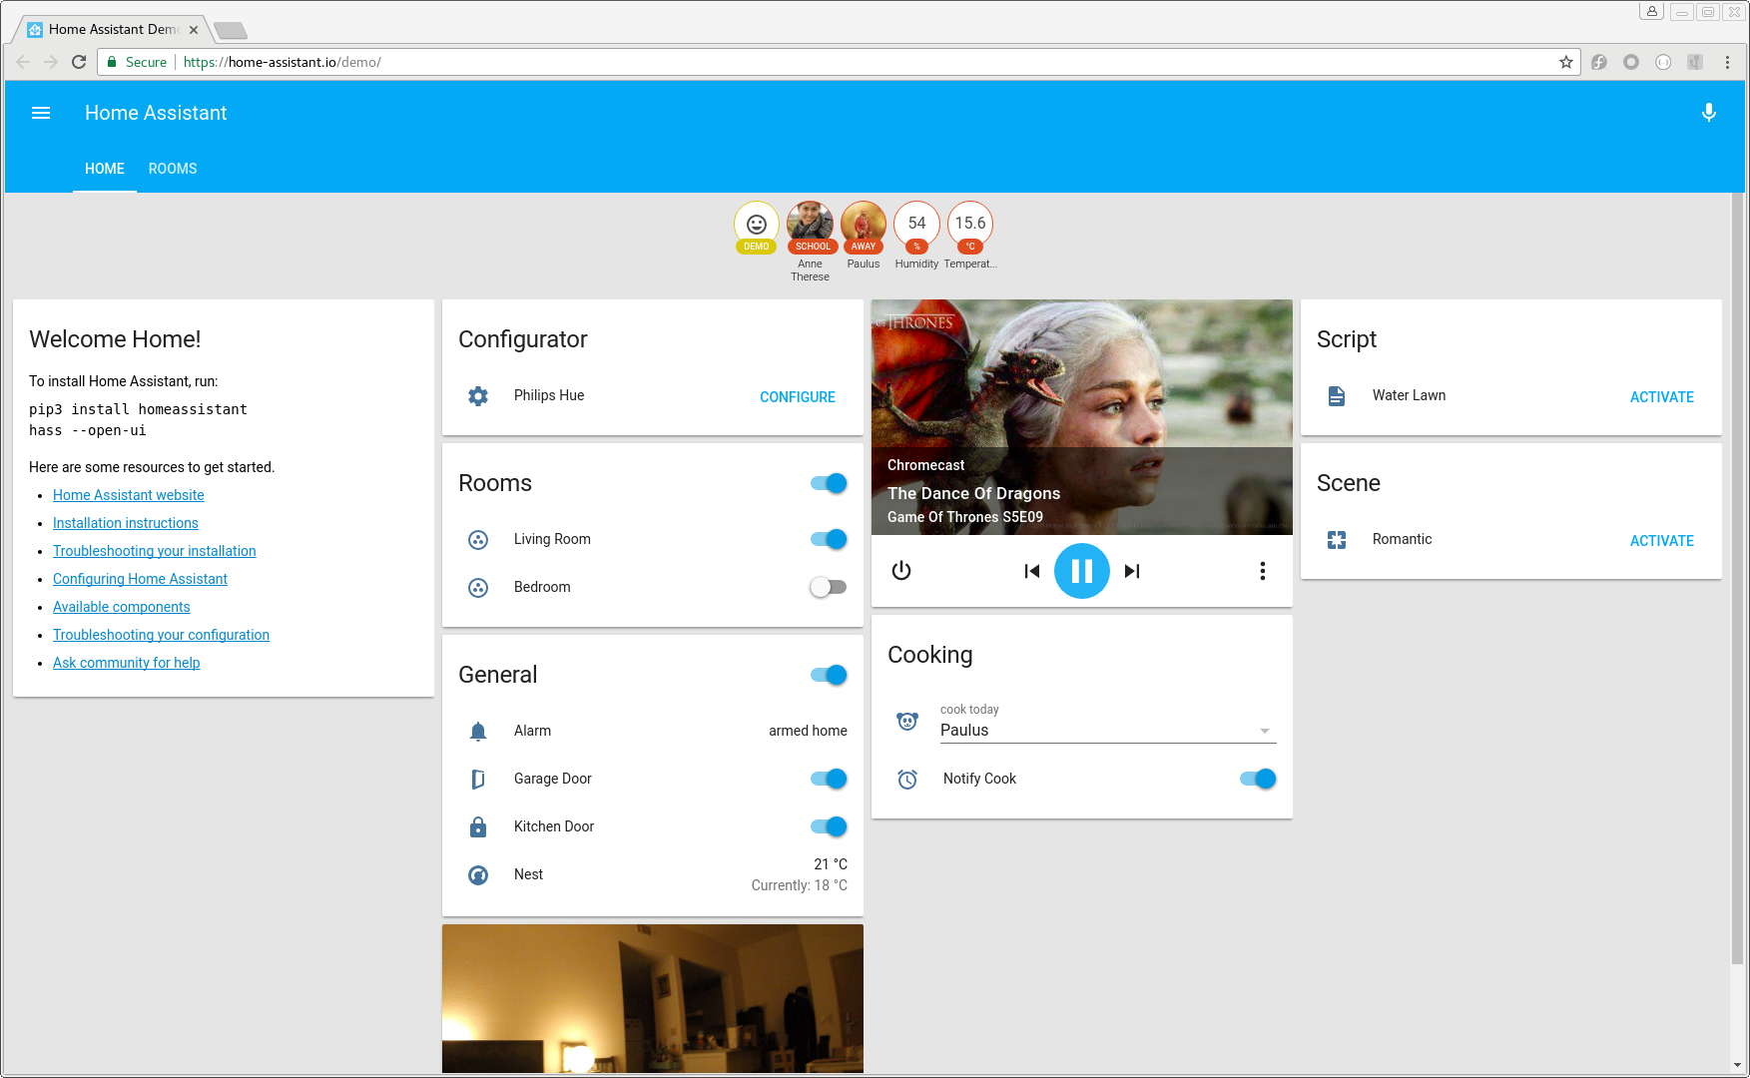Open the hamburger sidebar menu
This screenshot has width=1750, height=1078.
coord(41,113)
